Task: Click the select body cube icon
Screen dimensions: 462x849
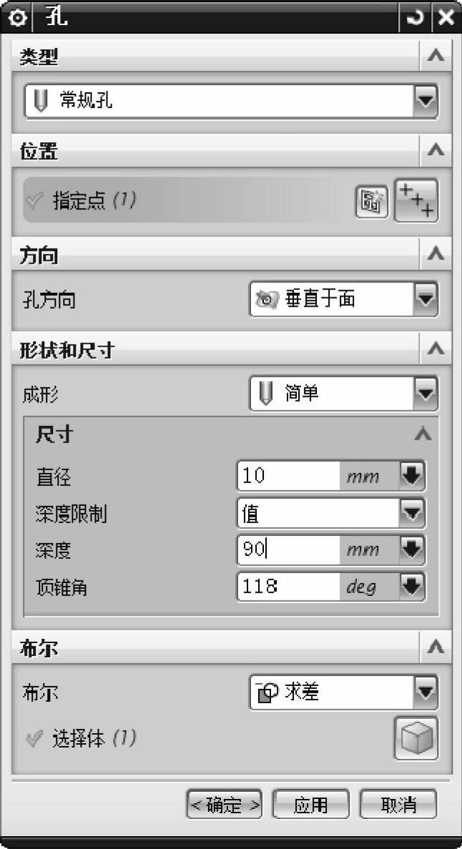Action: tap(416, 738)
